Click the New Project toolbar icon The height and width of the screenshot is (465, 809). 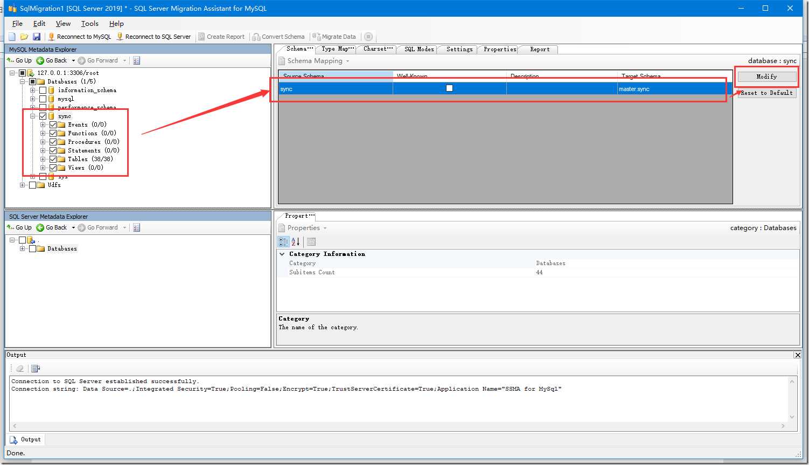point(12,37)
